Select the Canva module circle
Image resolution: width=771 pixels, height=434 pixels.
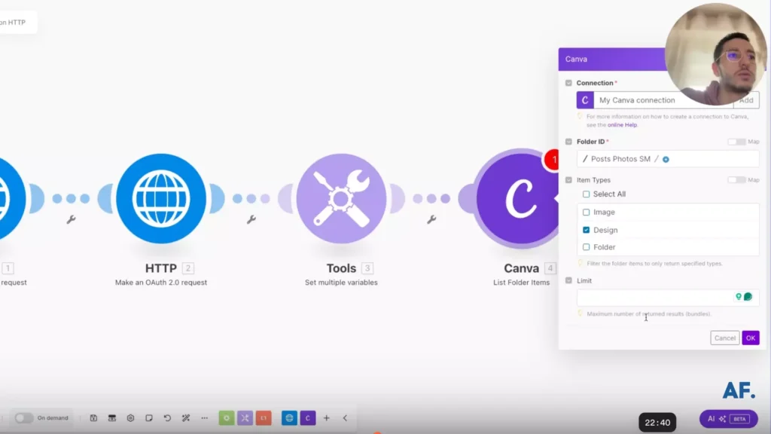pos(519,198)
